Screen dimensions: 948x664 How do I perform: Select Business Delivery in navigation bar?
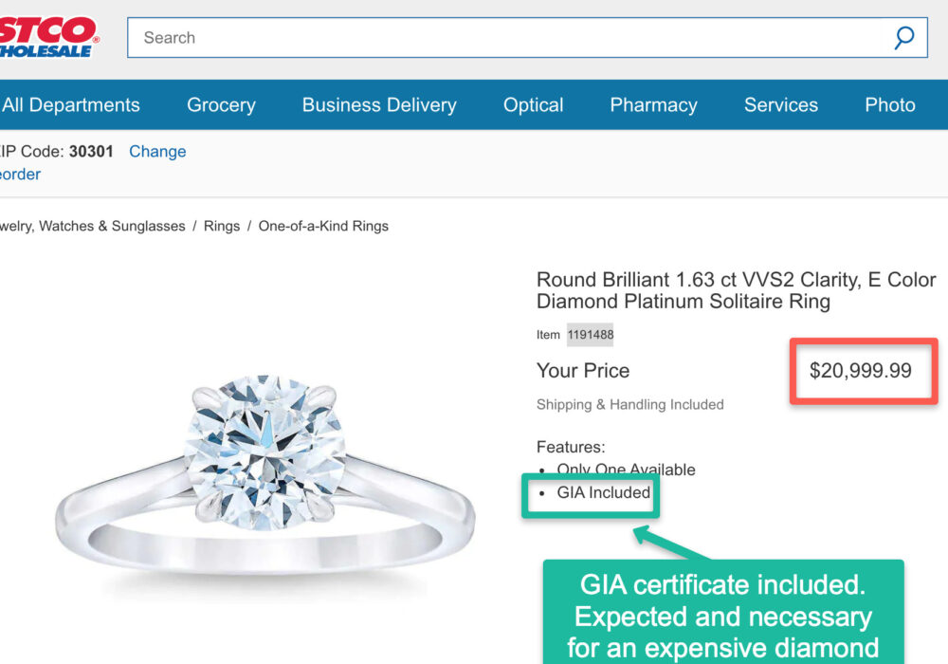point(379,105)
